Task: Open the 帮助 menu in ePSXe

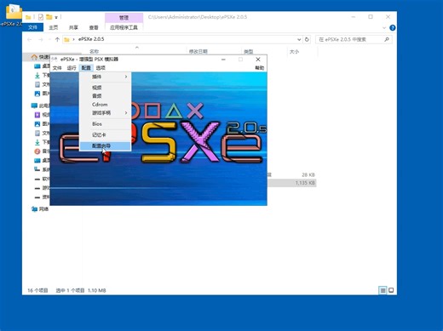Action: [259, 68]
